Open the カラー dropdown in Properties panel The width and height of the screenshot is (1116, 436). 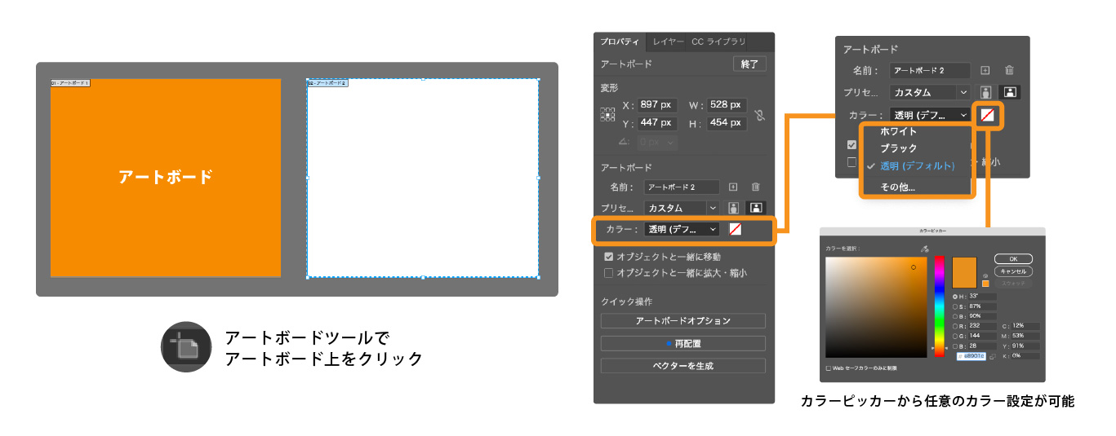point(682,230)
